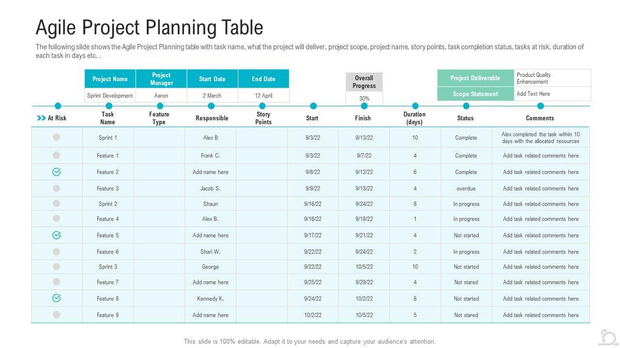Click the checkmark icon for Feature 8

click(57, 298)
